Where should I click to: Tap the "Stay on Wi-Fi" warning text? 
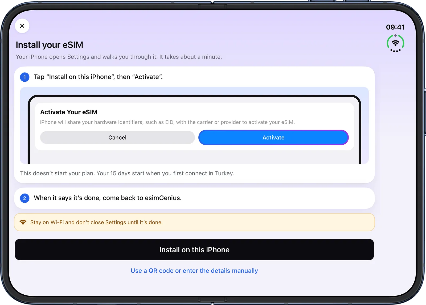point(96,222)
